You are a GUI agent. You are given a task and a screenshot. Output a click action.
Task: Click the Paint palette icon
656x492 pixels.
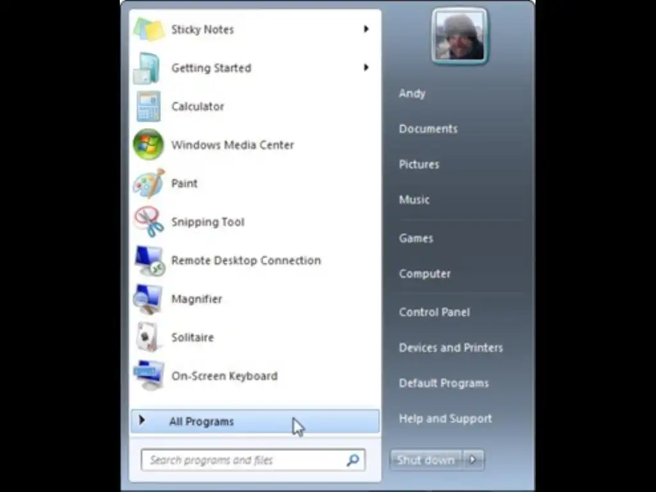pyautogui.click(x=149, y=183)
